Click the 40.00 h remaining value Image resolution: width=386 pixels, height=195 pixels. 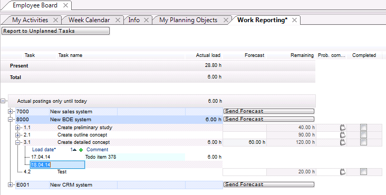(306, 128)
